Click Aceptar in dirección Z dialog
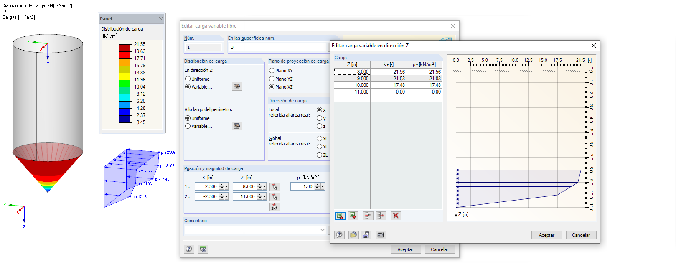The width and height of the screenshot is (676, 267). 546,235
